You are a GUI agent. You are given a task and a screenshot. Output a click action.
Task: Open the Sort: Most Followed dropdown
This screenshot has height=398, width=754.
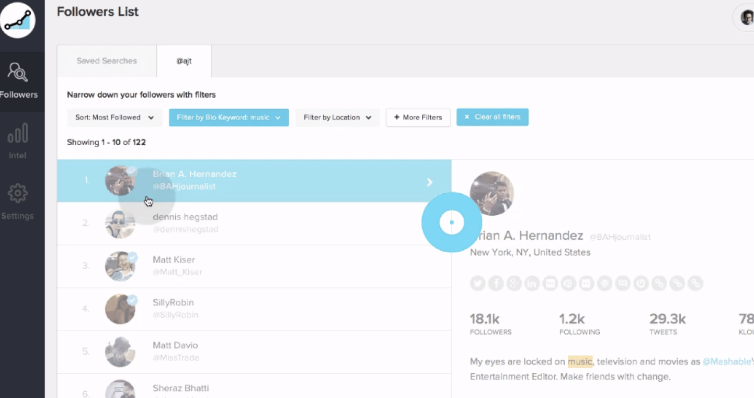[x=114, y=117]
